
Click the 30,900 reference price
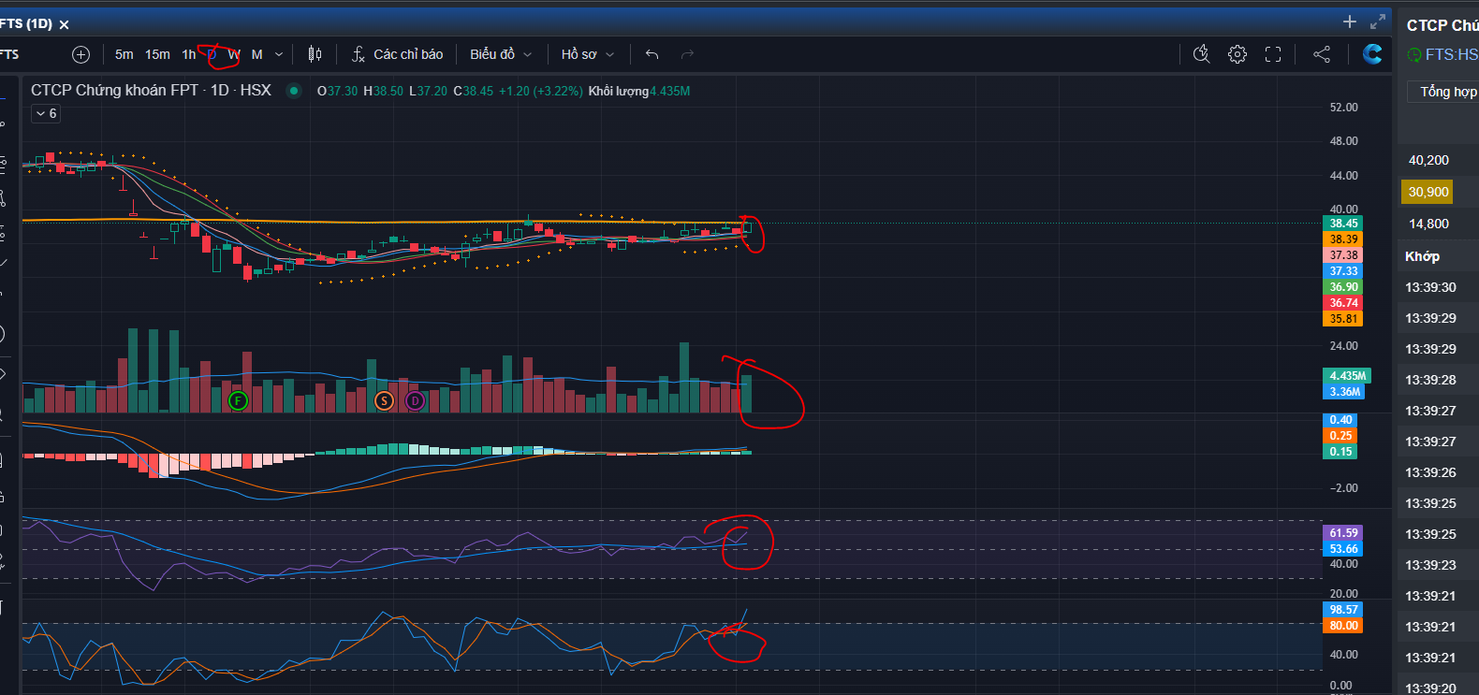pos(1428,192)
